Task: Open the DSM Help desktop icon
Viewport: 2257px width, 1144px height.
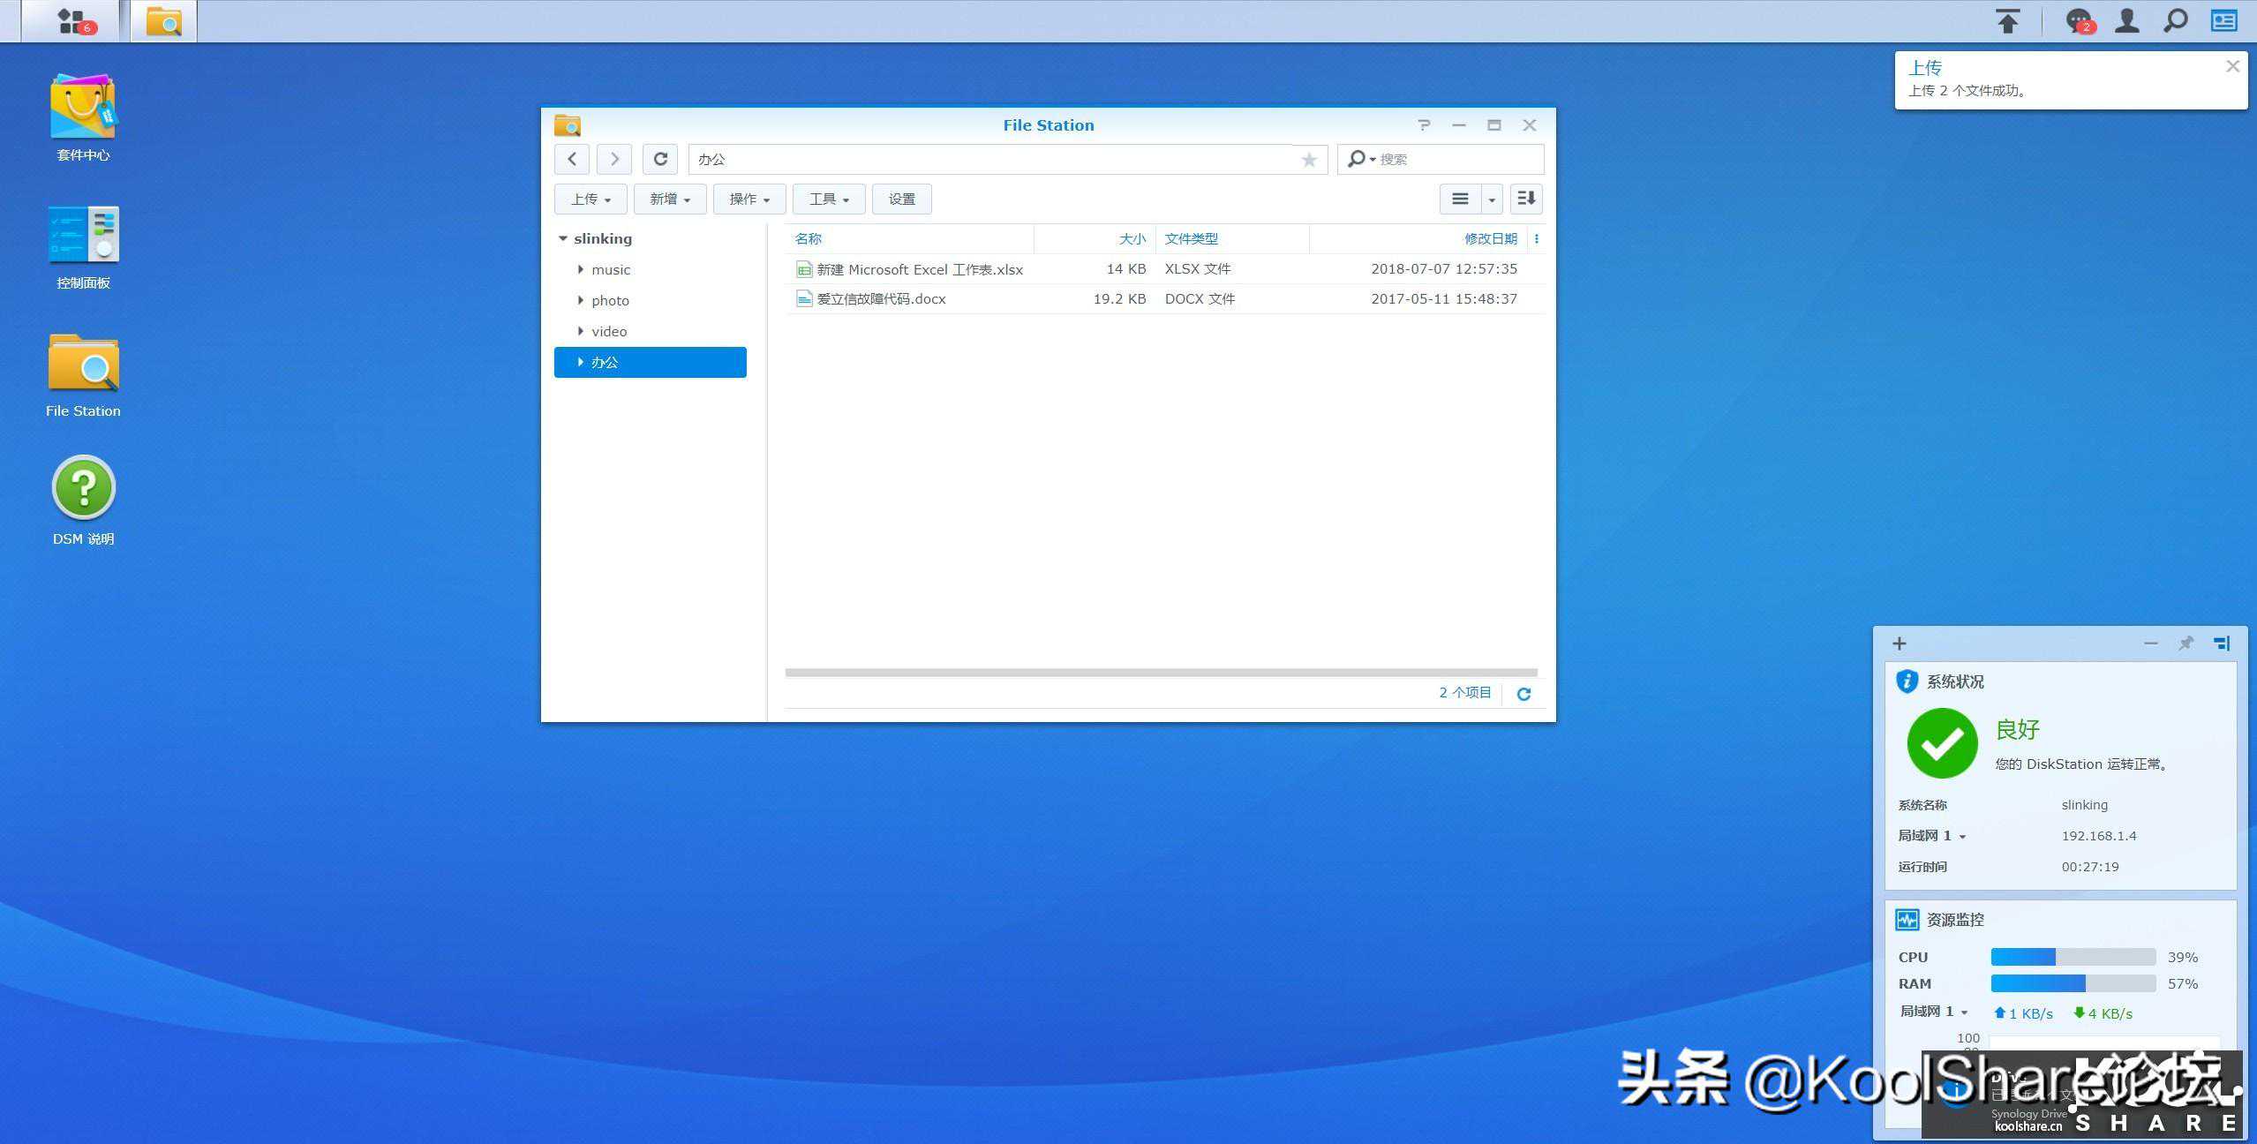Action: (83, 487)
